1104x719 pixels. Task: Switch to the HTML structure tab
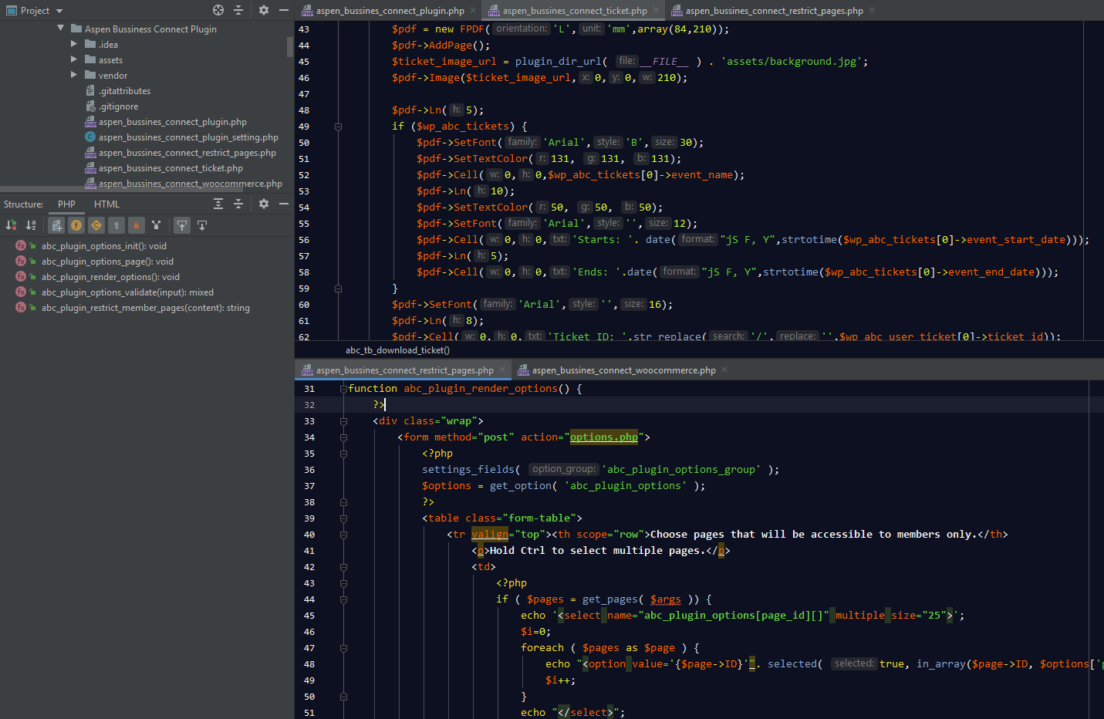[106, 204]
